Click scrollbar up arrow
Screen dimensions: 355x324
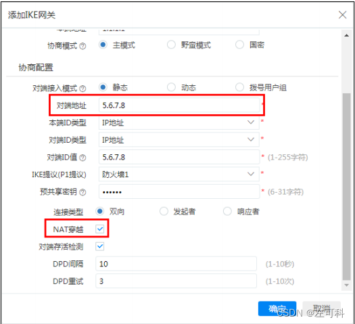point(346,35)
